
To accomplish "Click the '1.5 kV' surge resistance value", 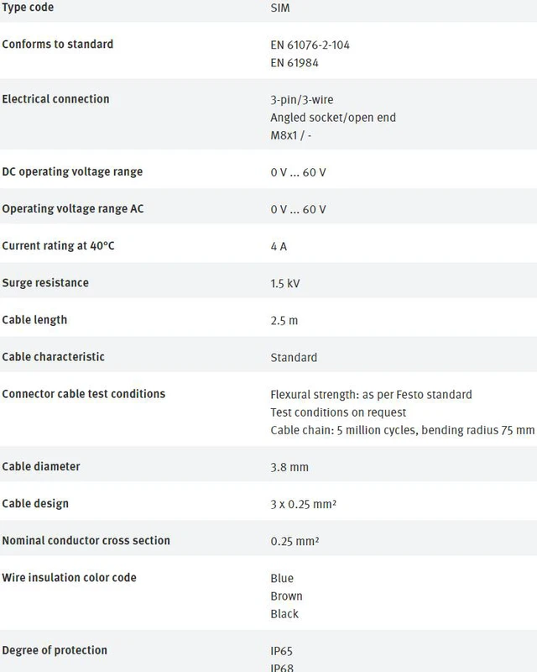I will [x=285, y=283].
